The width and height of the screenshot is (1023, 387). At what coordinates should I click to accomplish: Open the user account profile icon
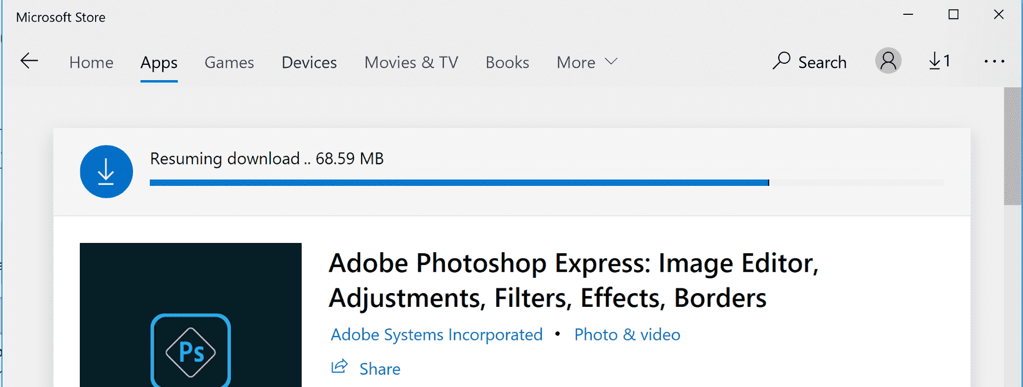pos(888,61)
